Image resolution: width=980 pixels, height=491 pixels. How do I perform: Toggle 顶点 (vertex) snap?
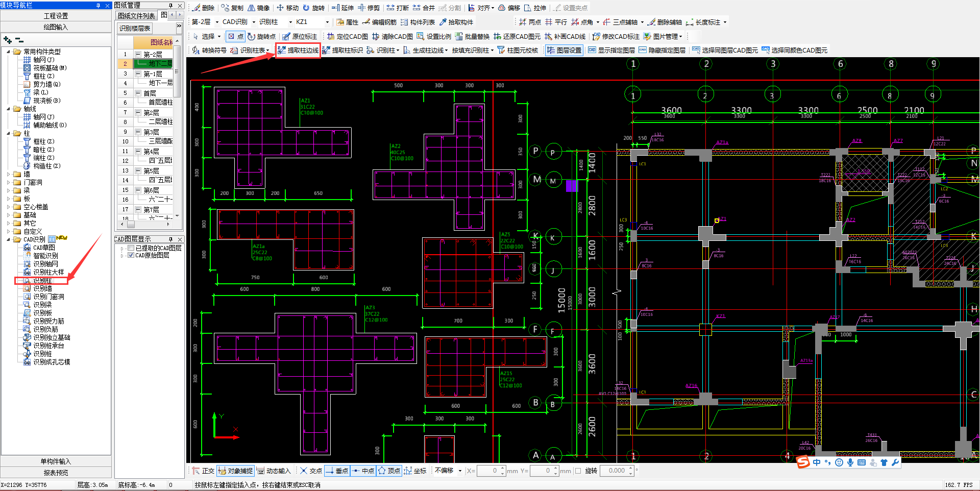(389, 471)
